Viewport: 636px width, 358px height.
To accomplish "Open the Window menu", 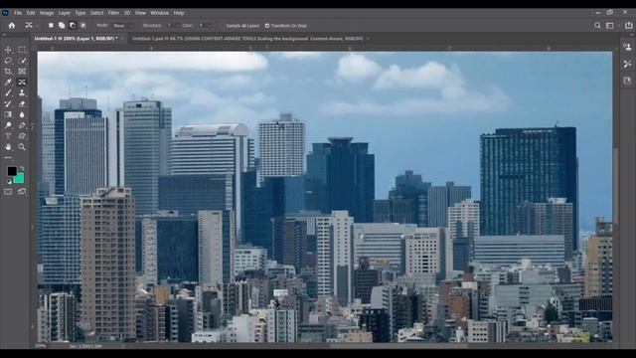I will tap(159, 13).
